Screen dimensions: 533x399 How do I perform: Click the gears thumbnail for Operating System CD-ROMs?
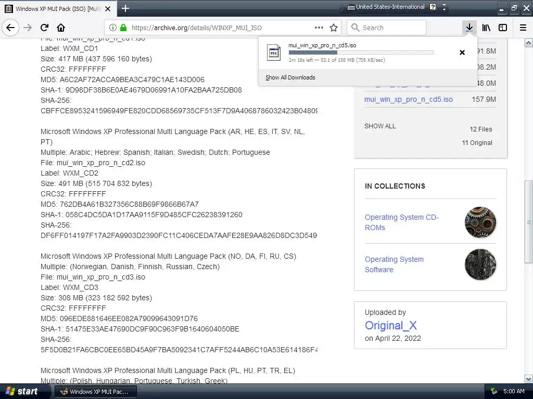click(480, 222)
